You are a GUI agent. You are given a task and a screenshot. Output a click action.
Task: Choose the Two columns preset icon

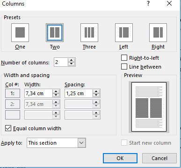(55, 33)
